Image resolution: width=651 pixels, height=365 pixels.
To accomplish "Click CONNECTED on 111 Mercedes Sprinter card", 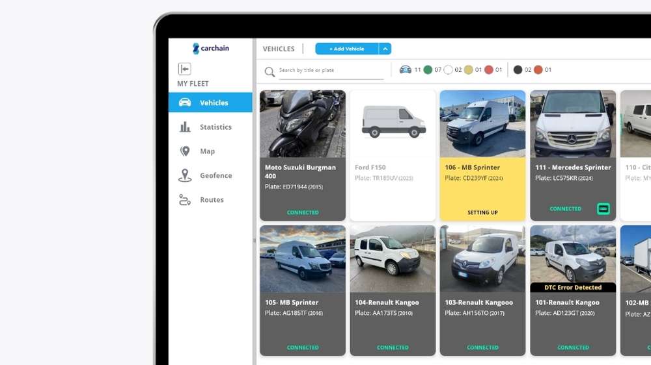I will pos(566,209).
